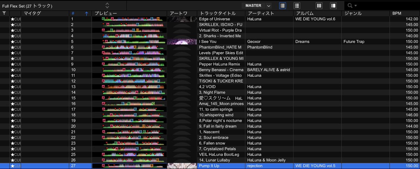This screenshot has width=420, height=169.
Task: Select the track 'SKRILLEX, ISOXO - FU'
Action: point(220,24)
